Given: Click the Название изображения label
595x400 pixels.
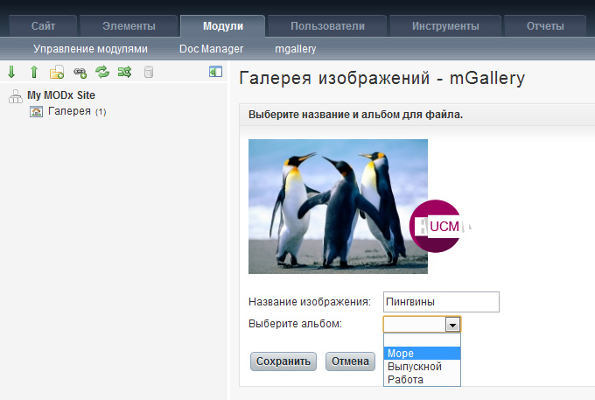Looking at the screenshot, I should point(310,302).
